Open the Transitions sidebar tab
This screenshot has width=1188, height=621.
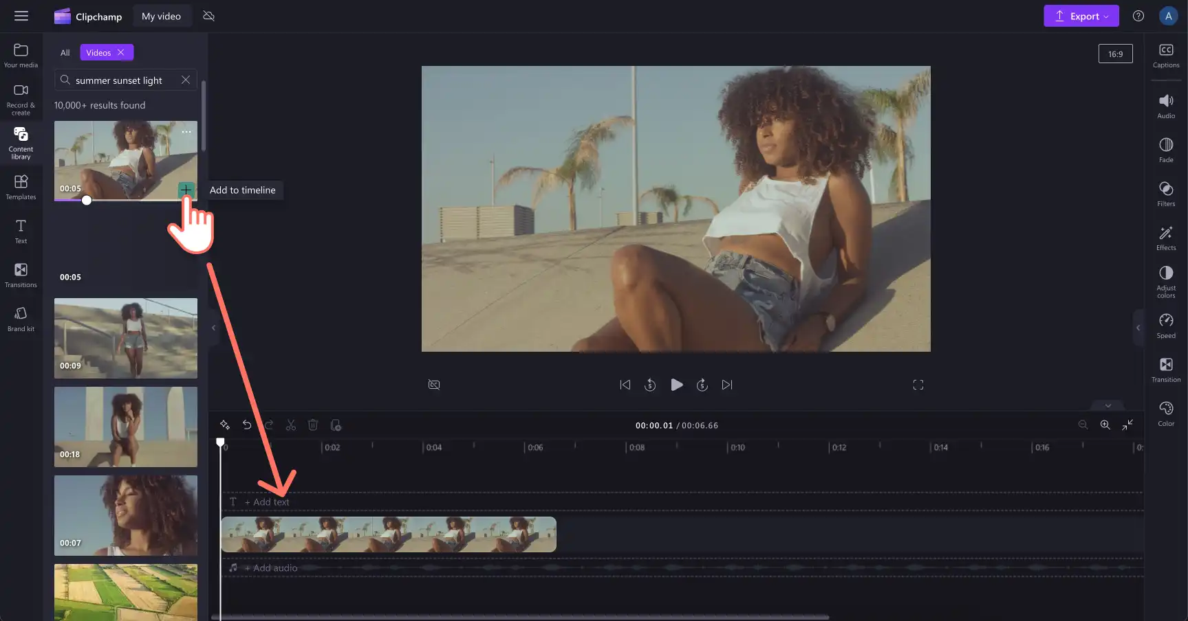pyautogui.click(x=21, y=275)
